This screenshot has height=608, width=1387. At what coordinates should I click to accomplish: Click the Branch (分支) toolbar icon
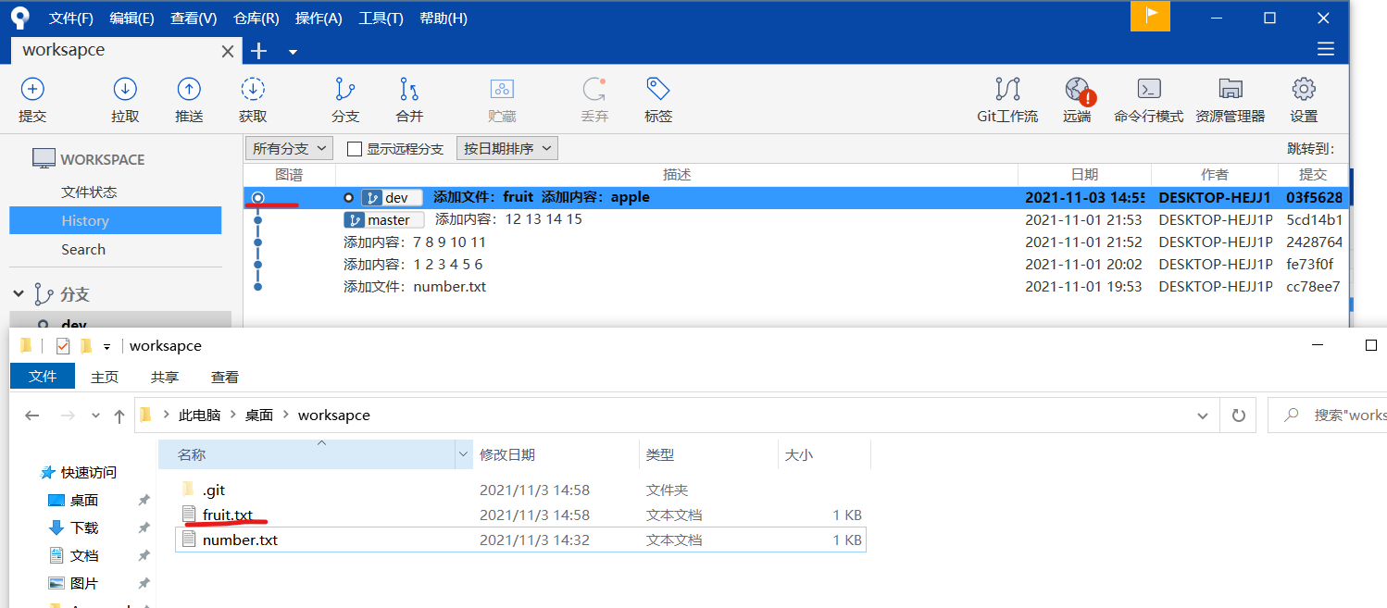345,89
